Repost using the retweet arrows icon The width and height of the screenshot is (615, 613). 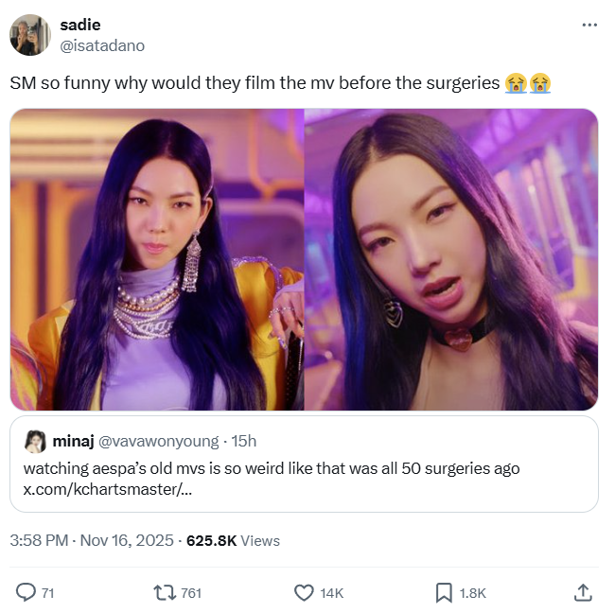pos(165,592)
